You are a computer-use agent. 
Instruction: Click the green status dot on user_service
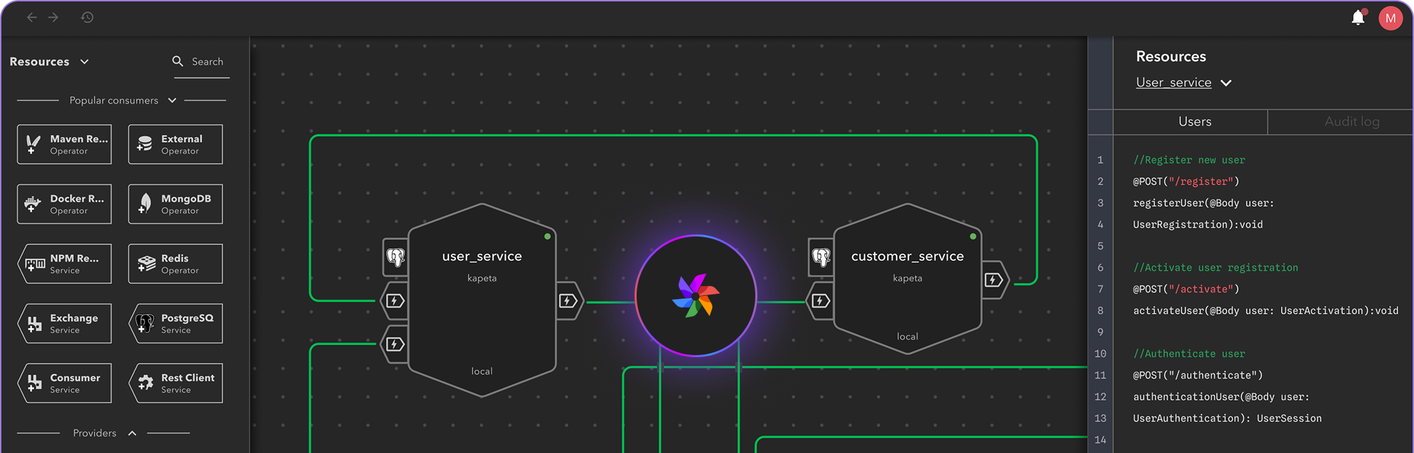click(547, 236)
